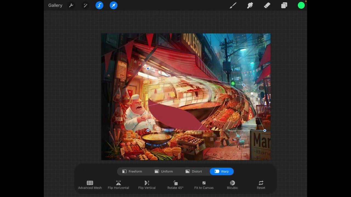
Task: Flip the selection horizontally
Action: pos(118,185)
